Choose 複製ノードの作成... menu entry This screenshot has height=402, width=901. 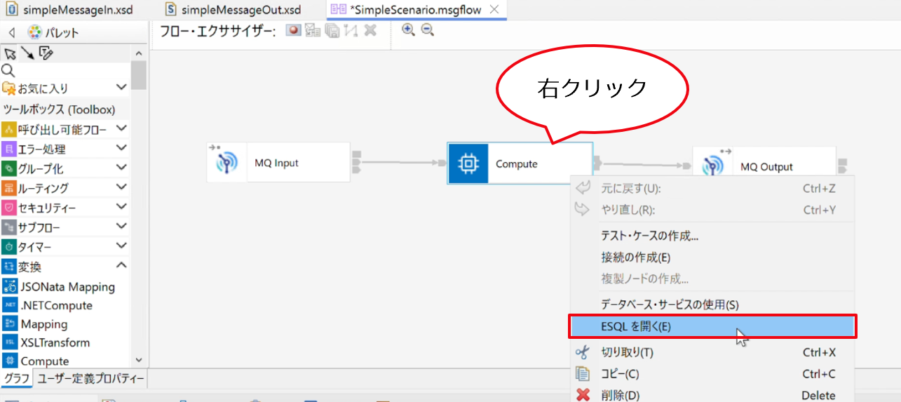(x=714, y=279)
